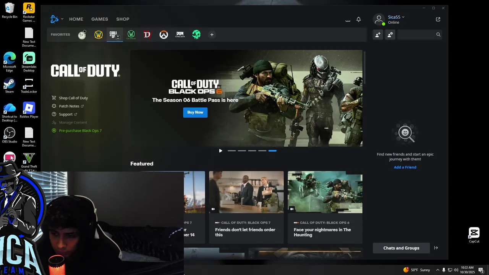Click the friends search field
The width and height of the screenshot is (489, 275).
tap(419, 35)
